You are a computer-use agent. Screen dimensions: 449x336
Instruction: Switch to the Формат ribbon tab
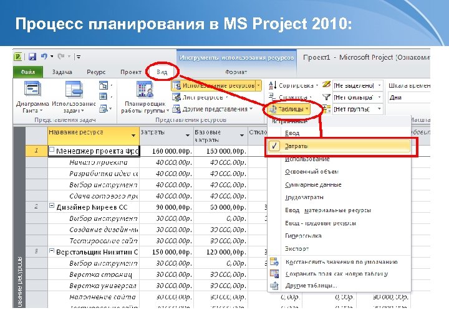coord(236,72)
